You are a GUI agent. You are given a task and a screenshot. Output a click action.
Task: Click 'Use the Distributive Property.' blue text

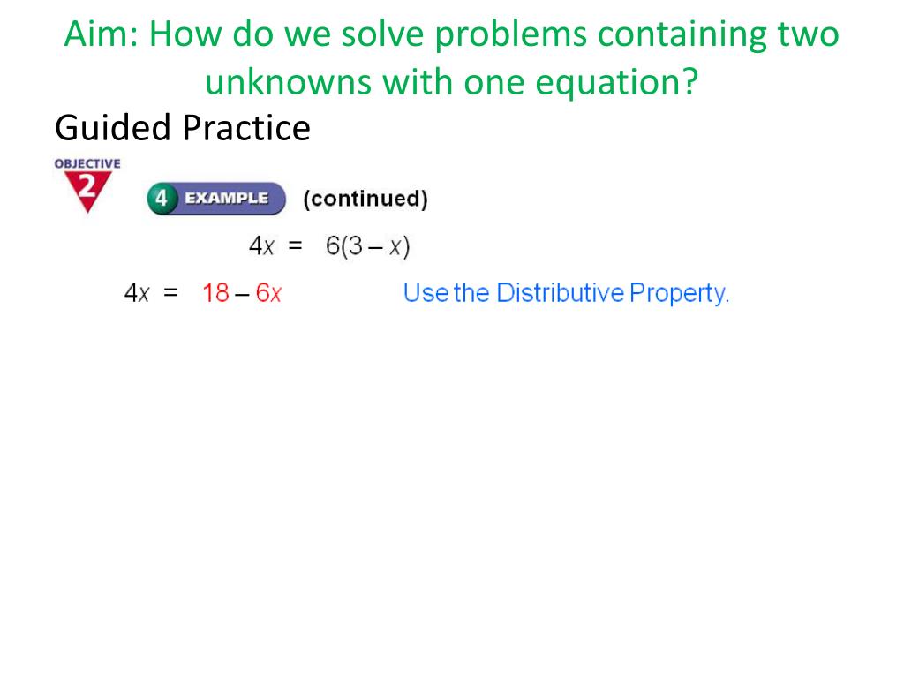(566, 293)
